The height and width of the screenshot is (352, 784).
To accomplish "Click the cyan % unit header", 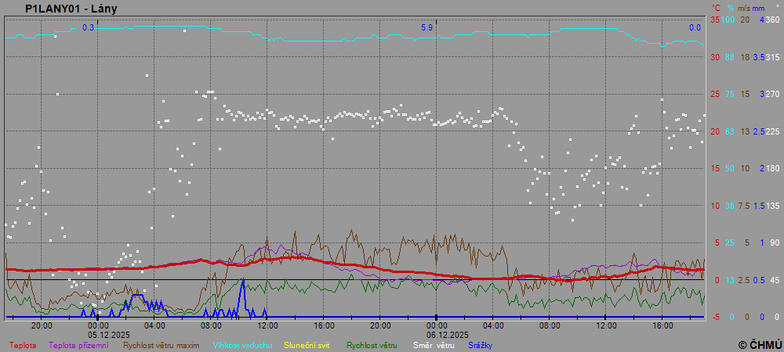I will click(730, 8).
